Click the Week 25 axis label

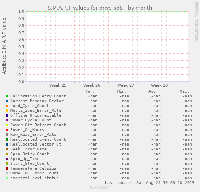pyautogui.click(x=58, y=85)
